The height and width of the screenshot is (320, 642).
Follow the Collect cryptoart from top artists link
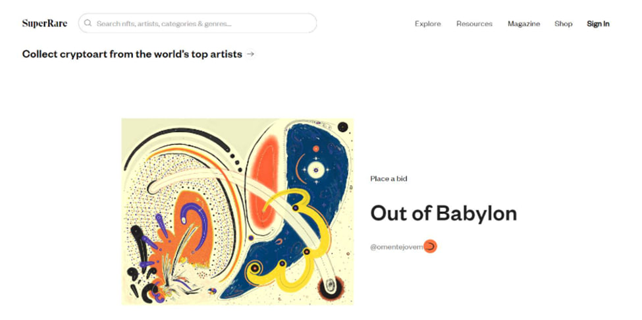click(132, 54)
